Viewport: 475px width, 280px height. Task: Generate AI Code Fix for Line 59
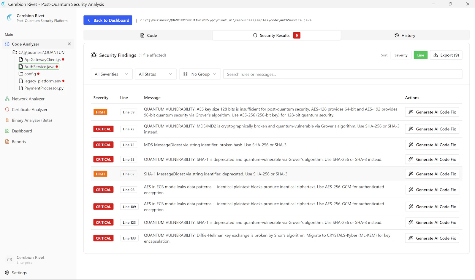click(432, 112)
